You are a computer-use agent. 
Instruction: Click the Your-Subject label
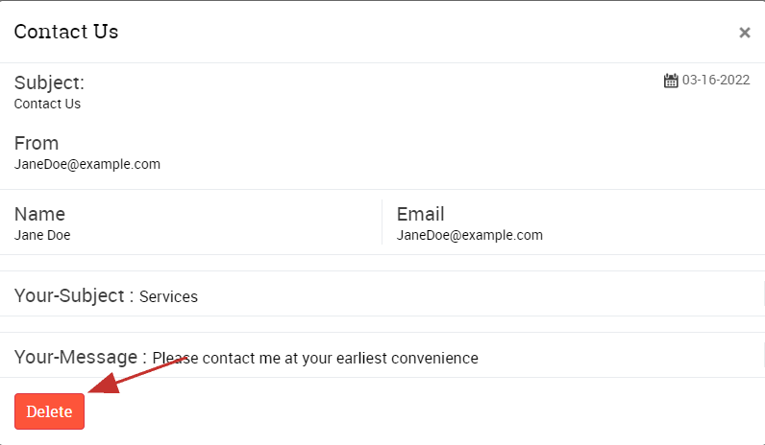point(74,295)
